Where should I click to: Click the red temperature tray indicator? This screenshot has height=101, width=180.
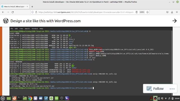[151, 98]
